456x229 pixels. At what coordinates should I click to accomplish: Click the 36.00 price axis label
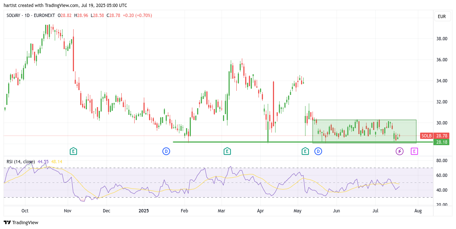click(x=442, y=60)
